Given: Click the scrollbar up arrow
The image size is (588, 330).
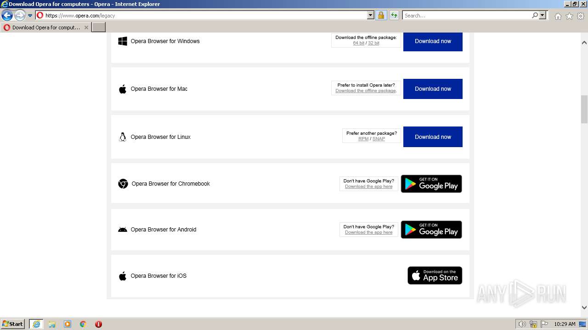Looking at the screenshot, I should click(x=584, y=43).
